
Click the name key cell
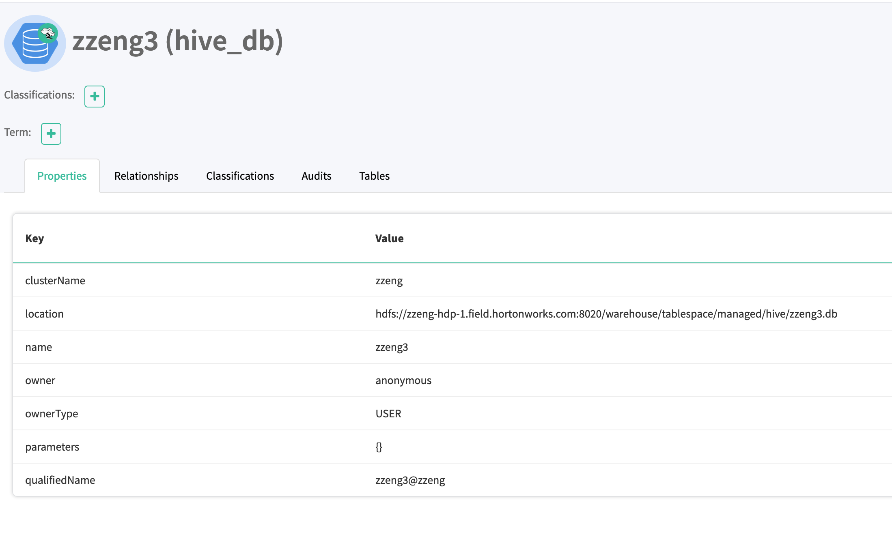coord(39,347)
